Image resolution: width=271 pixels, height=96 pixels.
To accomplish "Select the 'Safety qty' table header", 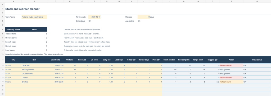I will point(131,60).
